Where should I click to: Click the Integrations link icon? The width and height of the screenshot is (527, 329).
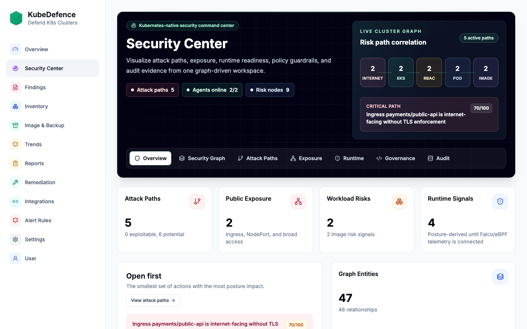[x=15, y=201]
